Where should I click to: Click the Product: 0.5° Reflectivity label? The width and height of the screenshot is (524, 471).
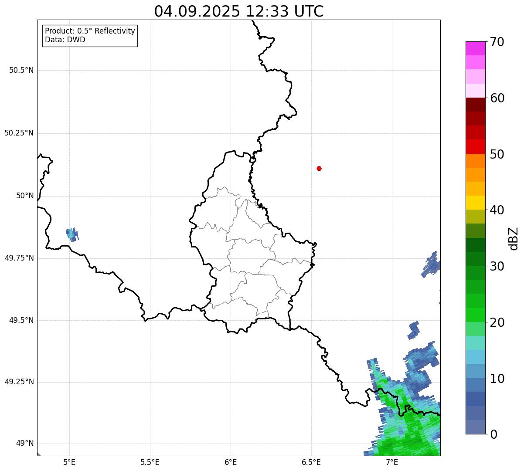(90, 31)
